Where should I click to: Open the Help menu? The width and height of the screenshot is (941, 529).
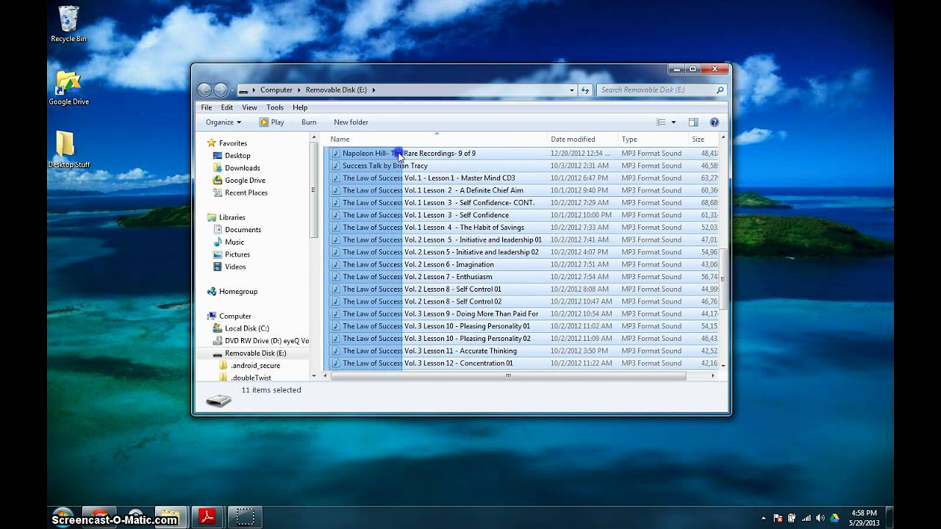300,107
